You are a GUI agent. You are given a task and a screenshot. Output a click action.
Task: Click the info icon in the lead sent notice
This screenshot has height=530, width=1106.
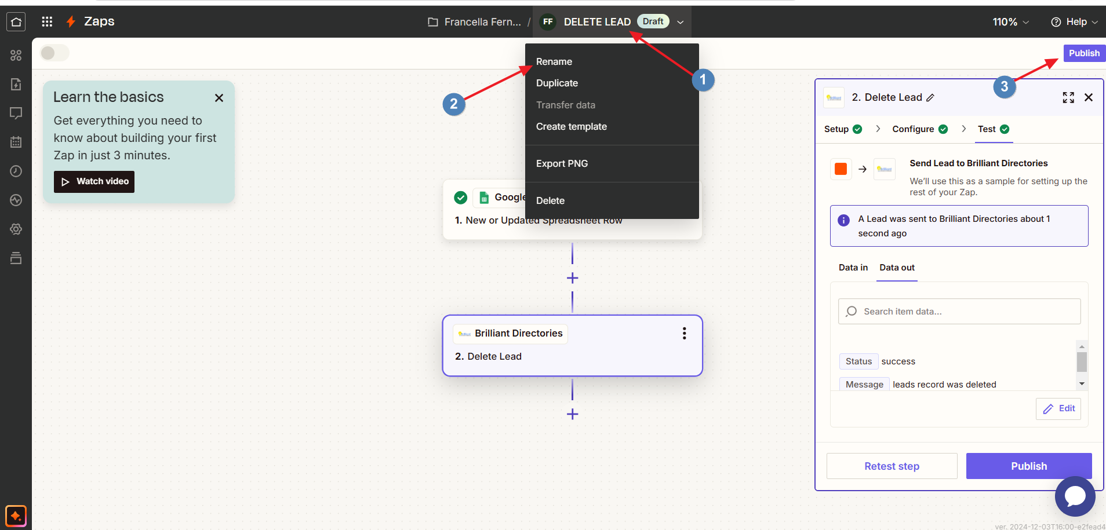click(844, 220)
